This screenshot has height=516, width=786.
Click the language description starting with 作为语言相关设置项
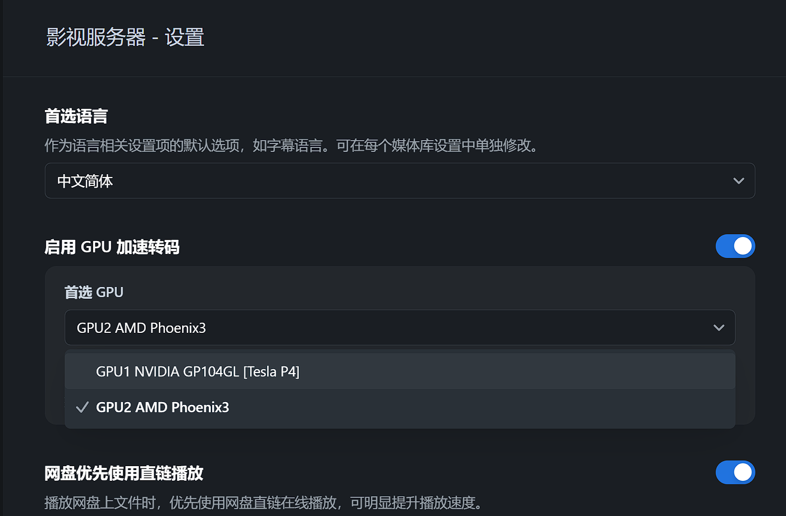click(291, 146)
